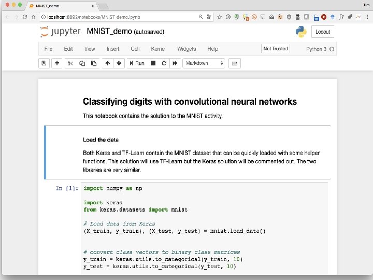
Task: Open the Widgets menu
Action: [x=187, y=49]
